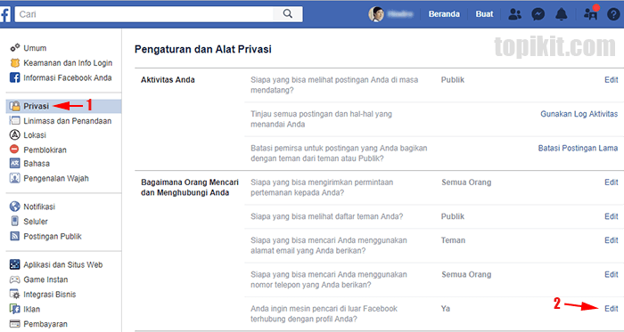
Task: Open notifications bell icon
Action: pyautogui.click(x=562, y=14)
